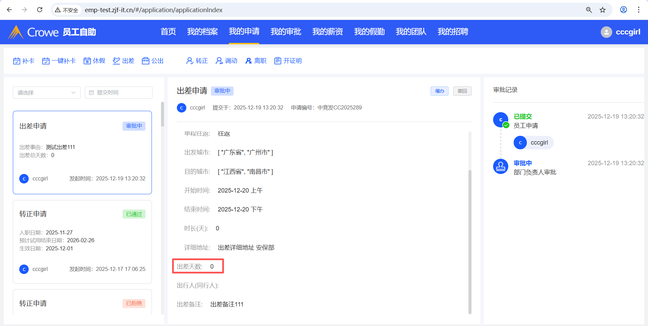Click the cccgirl avatar in 出差申请 header
Screen dimensions: 648x326
tap(182, 108)
